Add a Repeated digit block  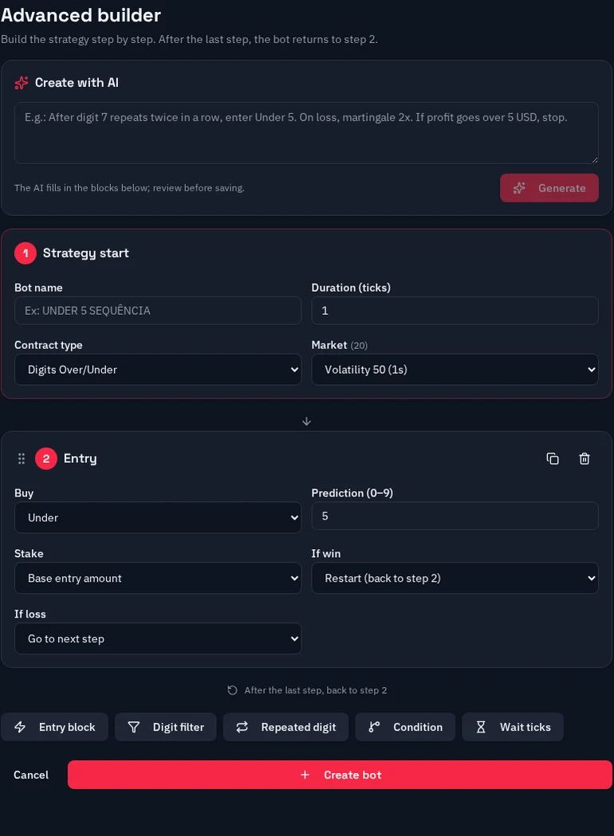click(286, 728)
